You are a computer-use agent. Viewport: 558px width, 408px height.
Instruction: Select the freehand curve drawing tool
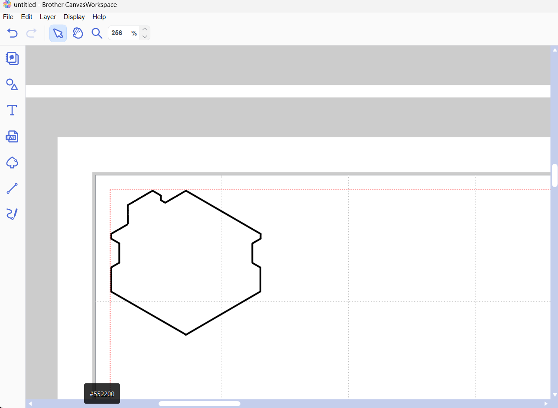[x=12, y=214]
